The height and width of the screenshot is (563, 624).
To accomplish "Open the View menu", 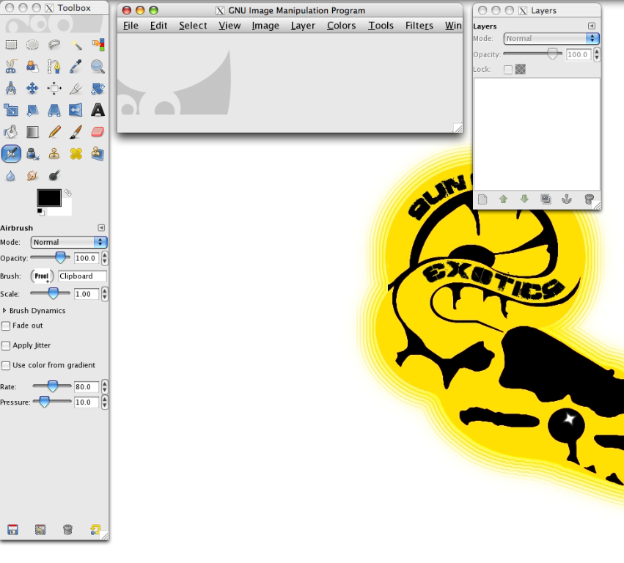I will 230,26.
